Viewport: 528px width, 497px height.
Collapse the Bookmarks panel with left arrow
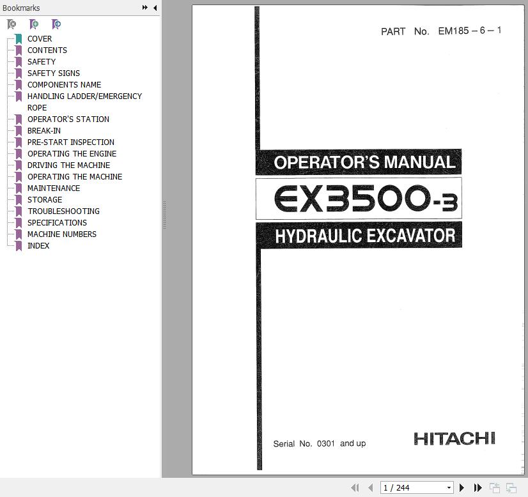point(155,8)
